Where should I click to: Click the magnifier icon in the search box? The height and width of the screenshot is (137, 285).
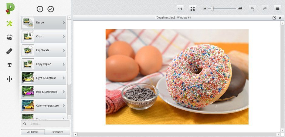[25, 124]
